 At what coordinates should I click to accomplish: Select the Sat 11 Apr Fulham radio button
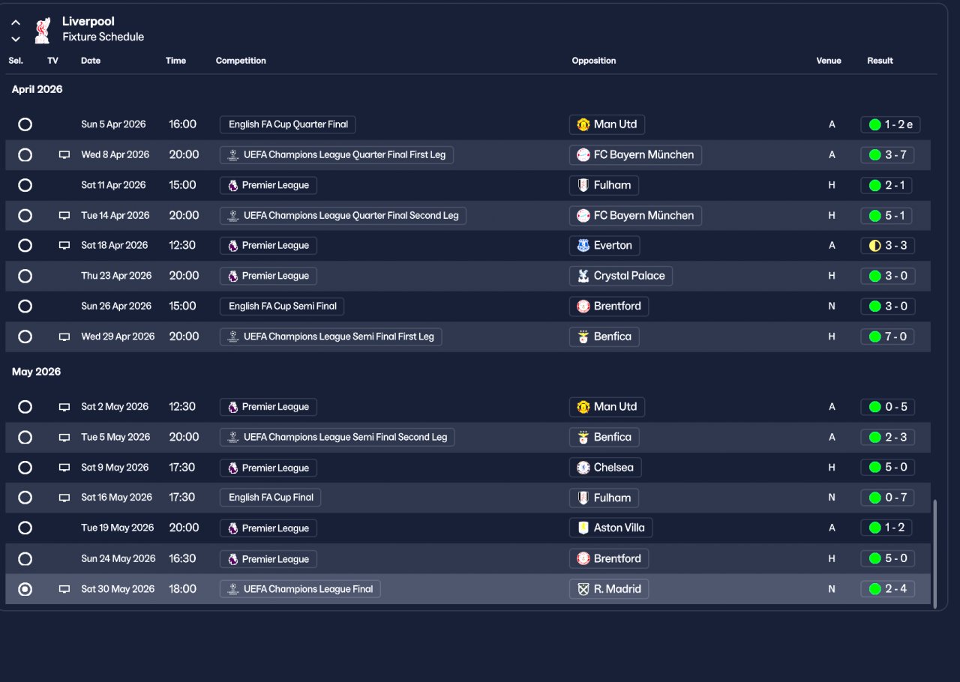coord(25,185)
